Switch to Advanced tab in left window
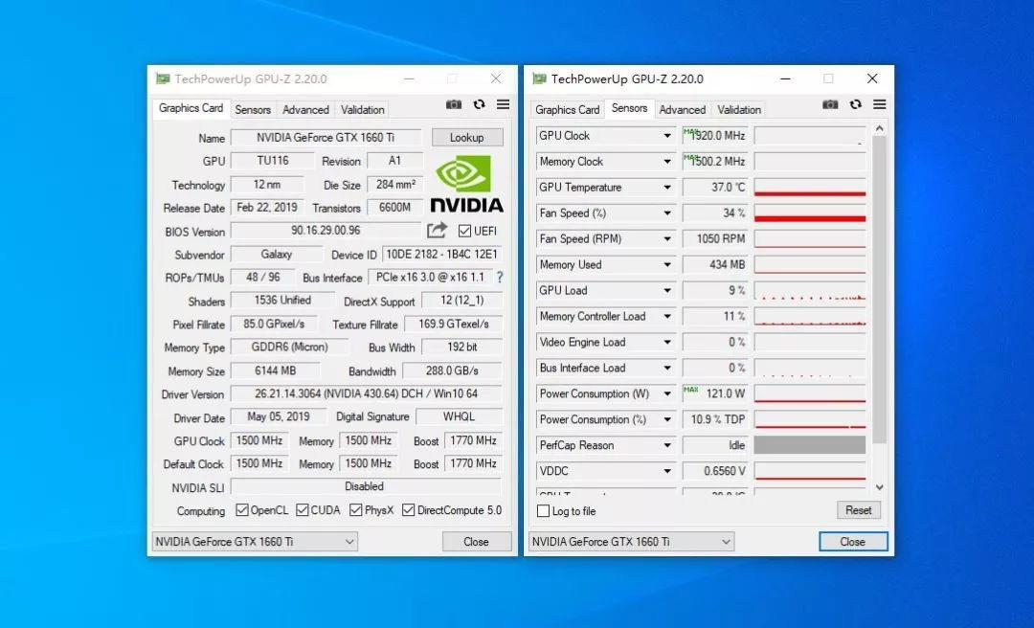The height and width of the screenshot is (628, 1034). pyautogui.click(x=305, y=109)
